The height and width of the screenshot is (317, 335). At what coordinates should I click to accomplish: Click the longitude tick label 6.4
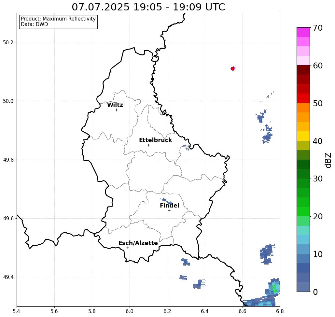pos(205,311)
